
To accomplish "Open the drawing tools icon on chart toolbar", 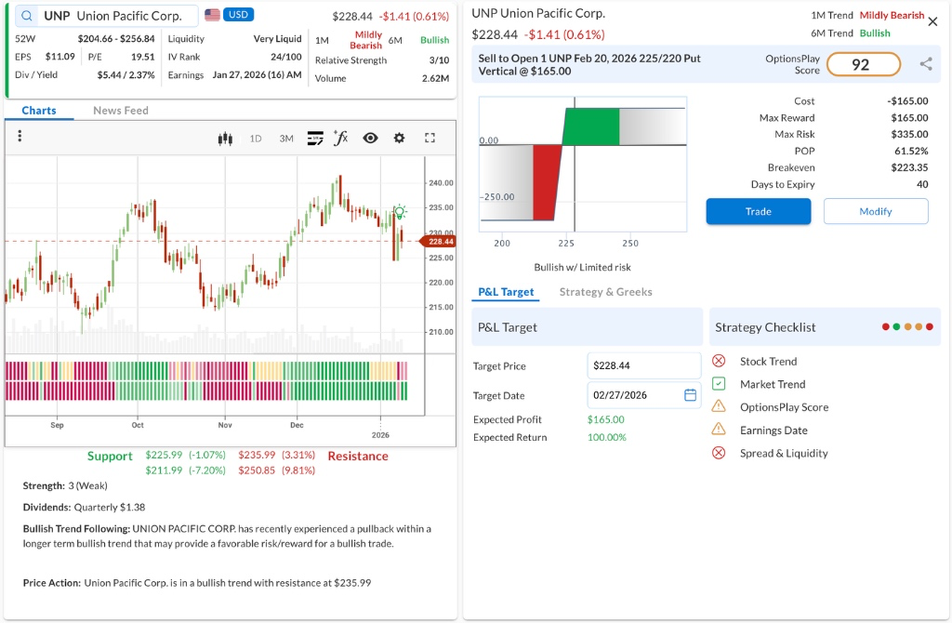I will point(313,137).
